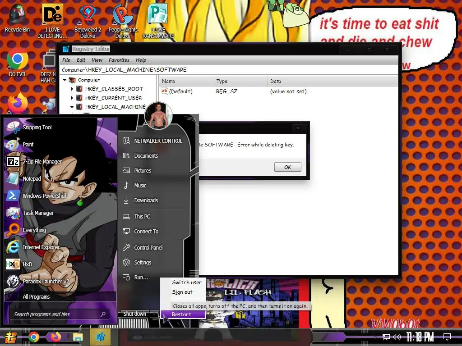Expand the Paint submenu arrow
The image size is (462, 346).
(x=111, y=144)
